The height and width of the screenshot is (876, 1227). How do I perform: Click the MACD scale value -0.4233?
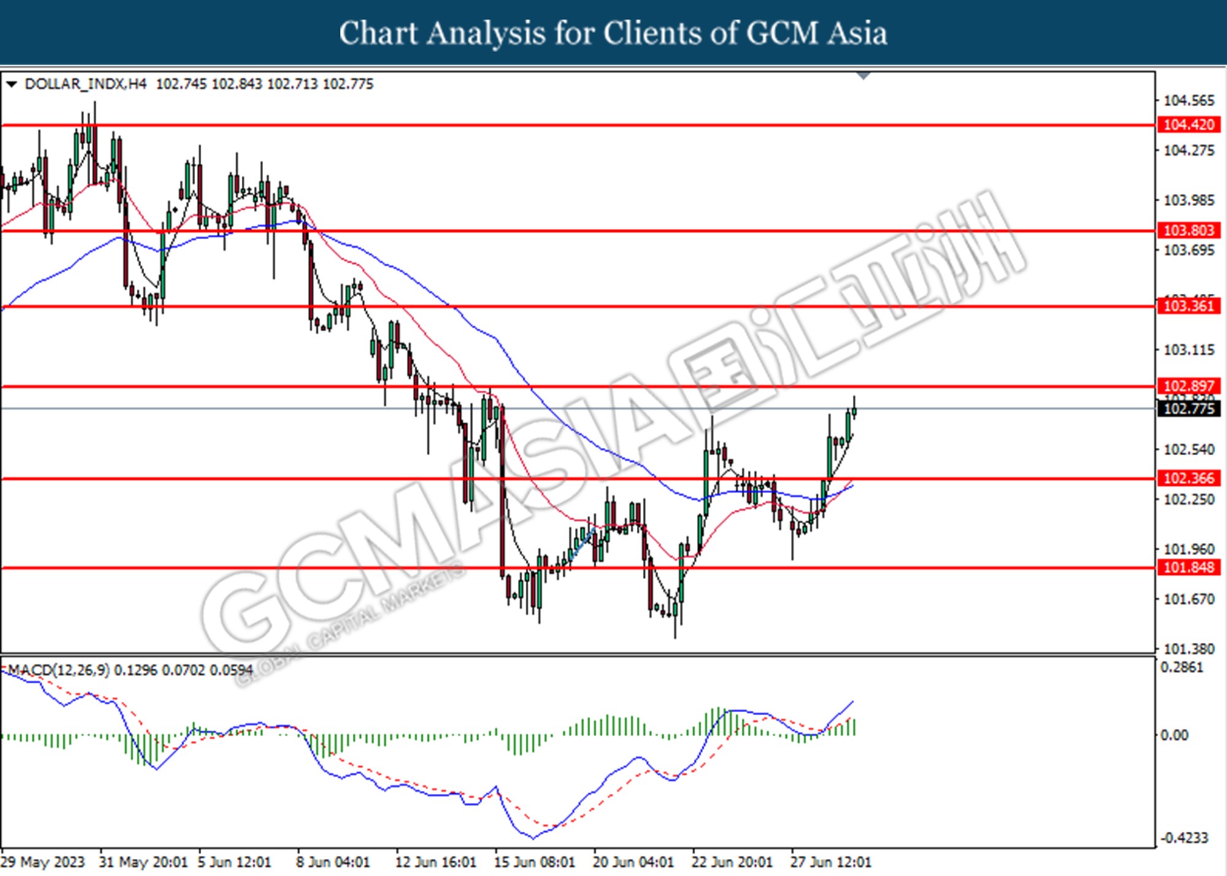[x=1184, y=838]
